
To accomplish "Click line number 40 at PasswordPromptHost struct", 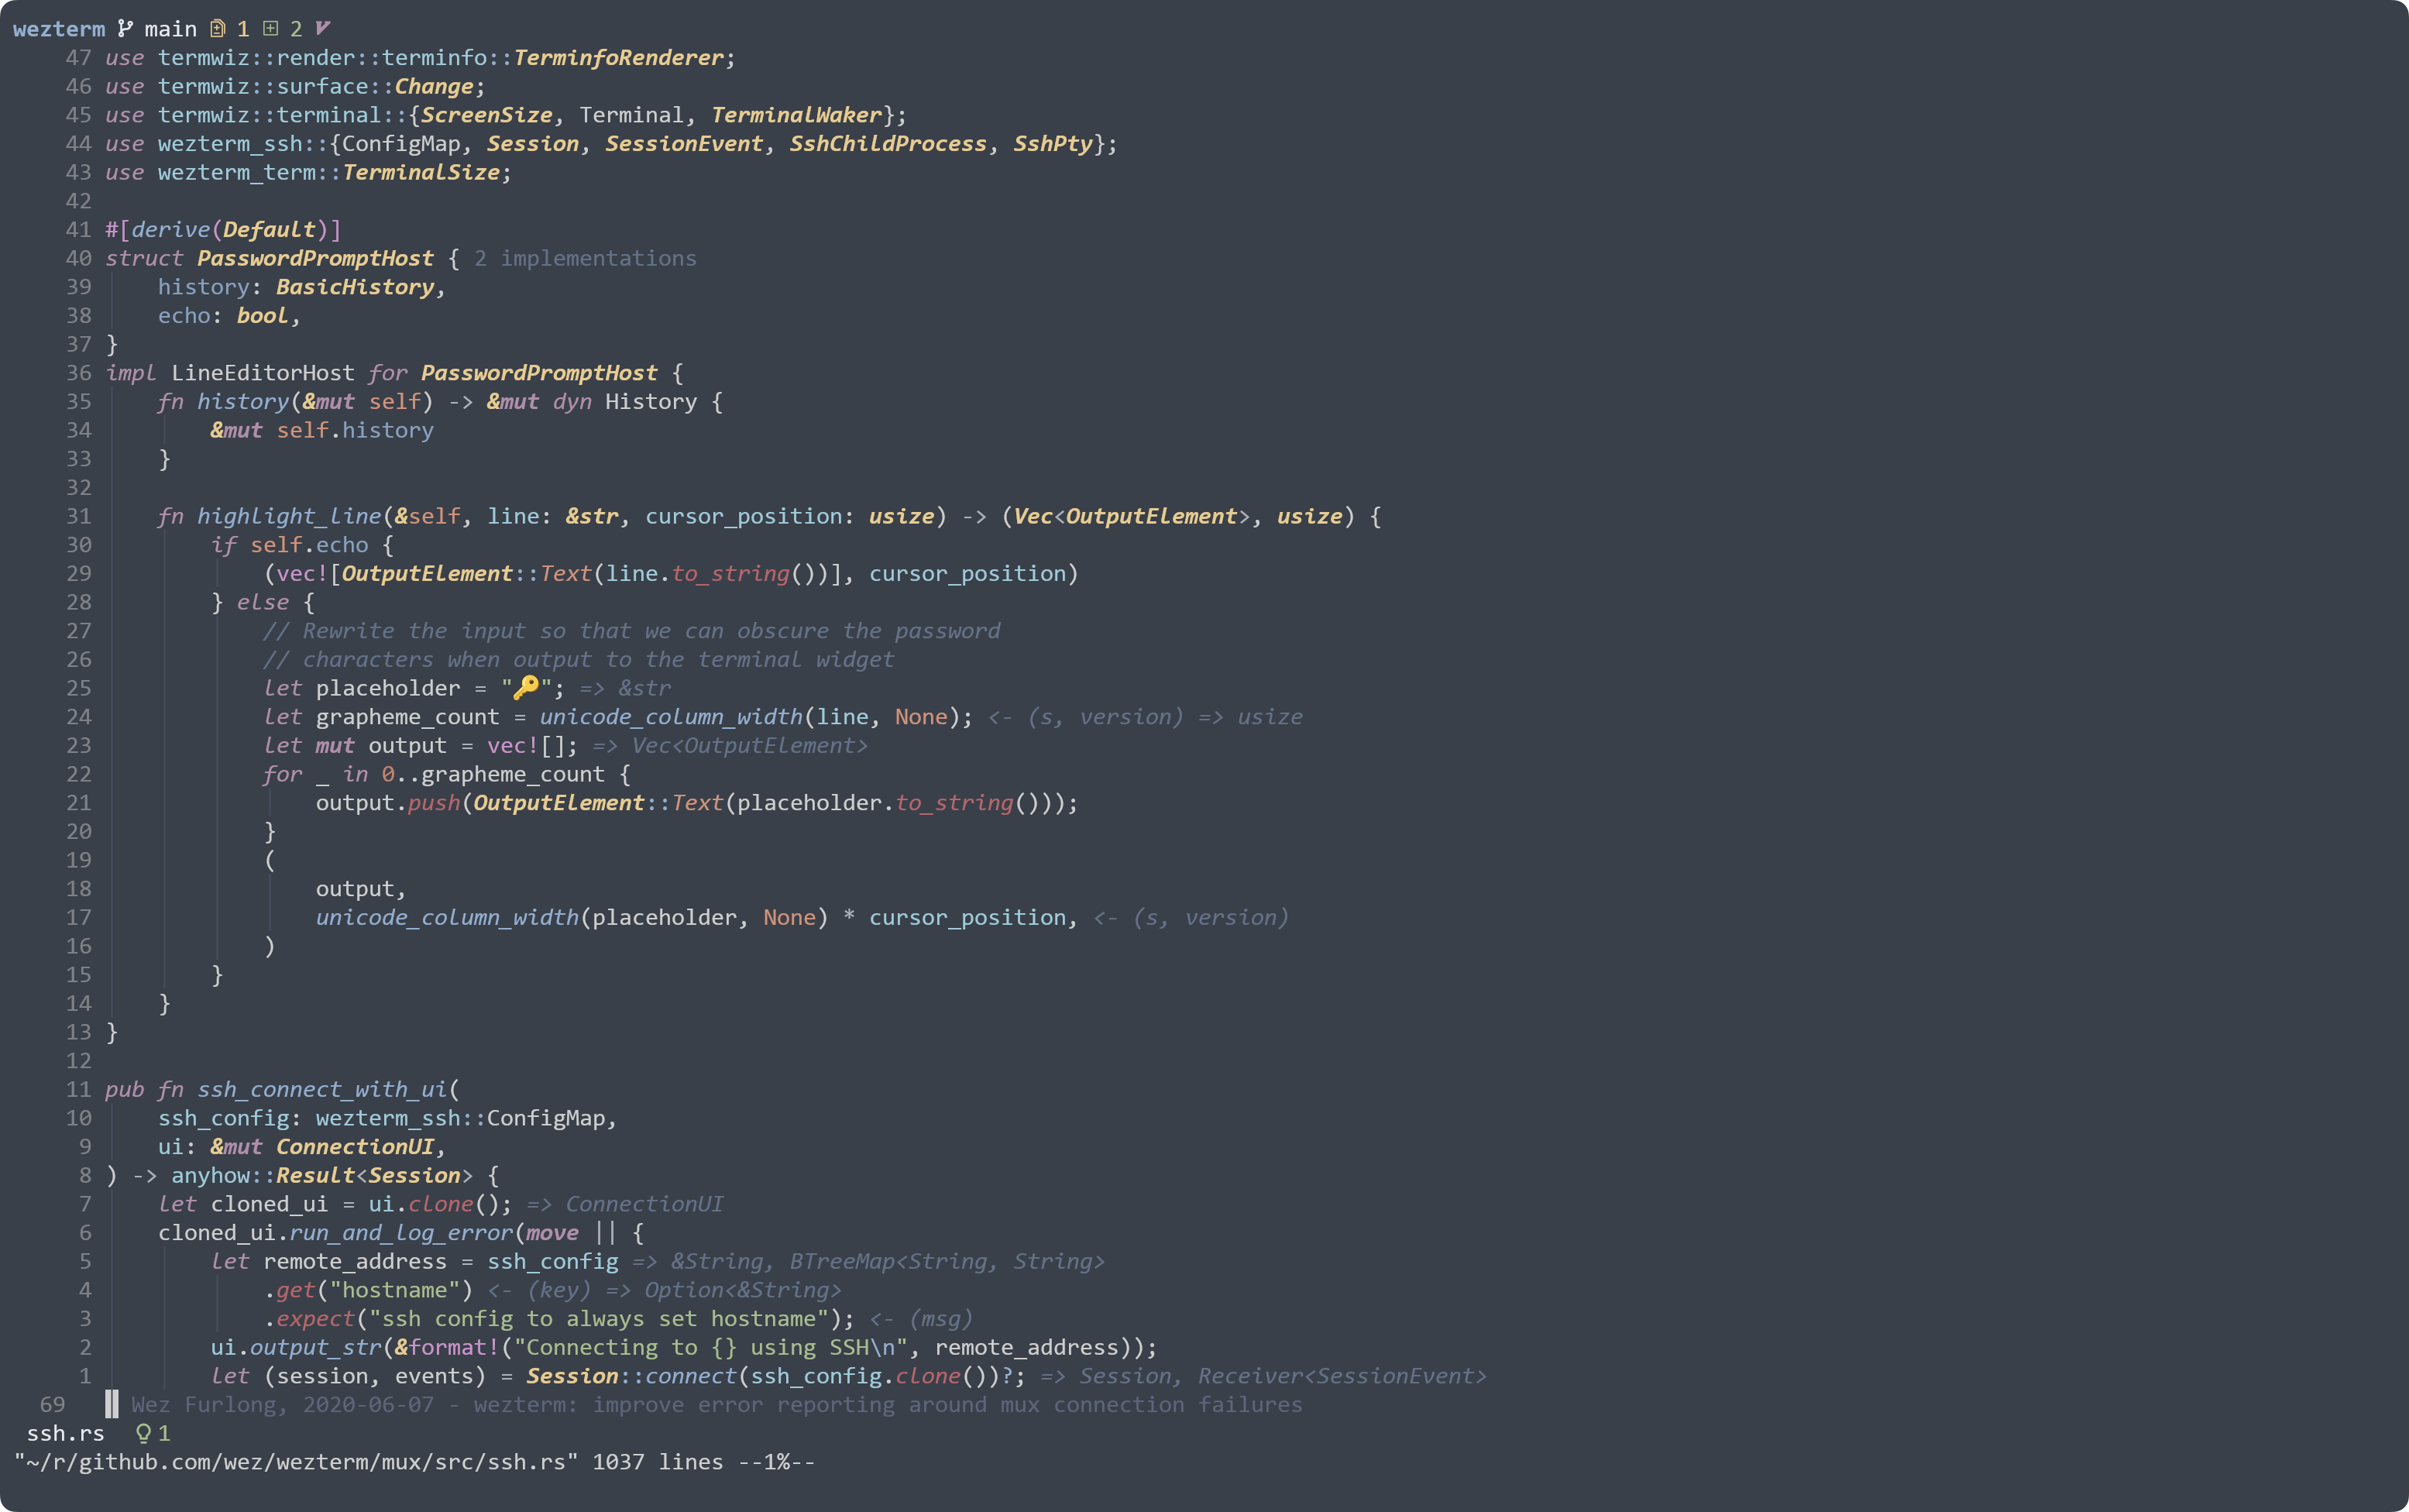I will point(79,258).
